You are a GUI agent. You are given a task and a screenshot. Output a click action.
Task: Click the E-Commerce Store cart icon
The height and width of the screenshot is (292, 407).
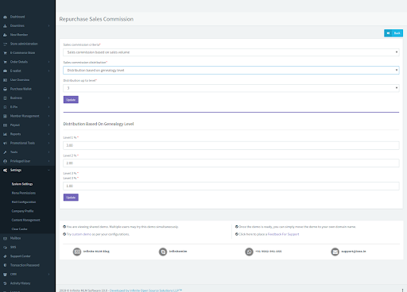click(5, 53)
